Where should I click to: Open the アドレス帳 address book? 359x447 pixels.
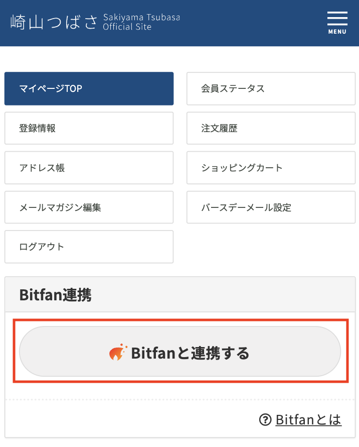point(89,168)
